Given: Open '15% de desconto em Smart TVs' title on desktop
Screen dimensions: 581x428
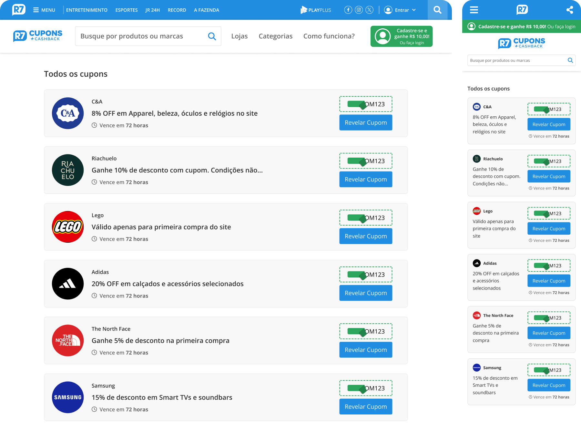Looking at the screenshot, I should 162,397.
